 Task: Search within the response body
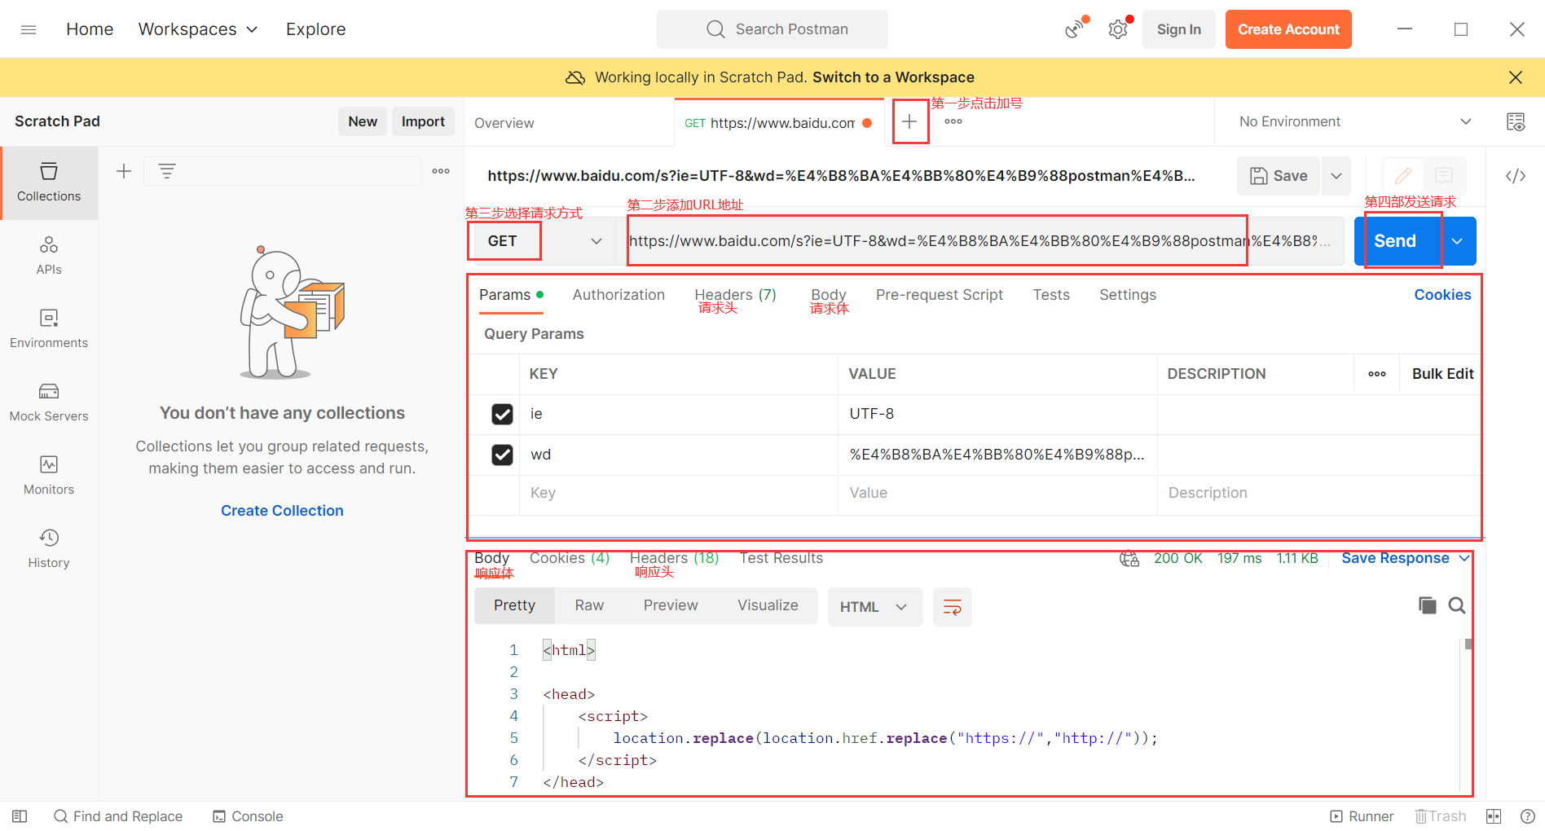(x=1457, y=605)
